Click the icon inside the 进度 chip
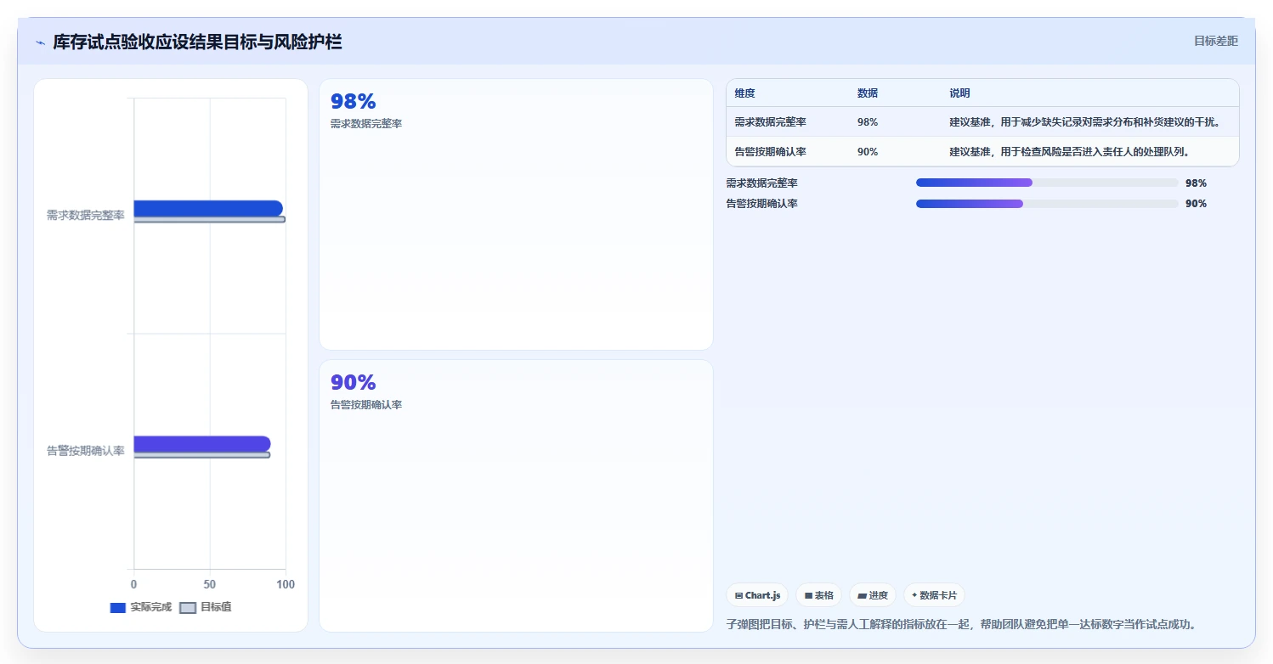 (862, 596)
